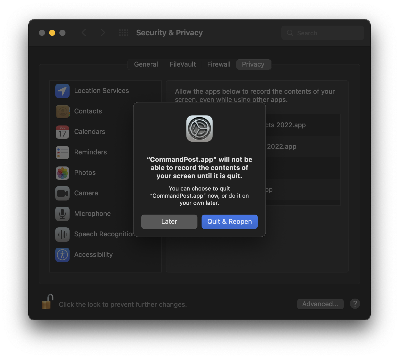Viewport: 399px width, 358px height.
Task: Open the Firewall tab
Action: click(219, 64)
